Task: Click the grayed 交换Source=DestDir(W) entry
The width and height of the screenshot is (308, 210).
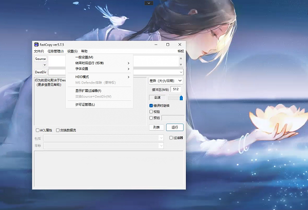Action: click(x=100, y=96)
